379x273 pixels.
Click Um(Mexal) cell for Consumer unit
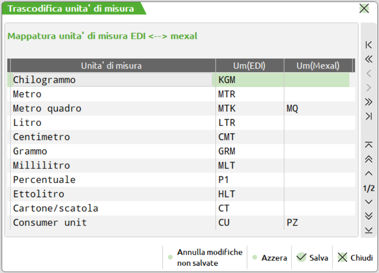coord(318,223)
